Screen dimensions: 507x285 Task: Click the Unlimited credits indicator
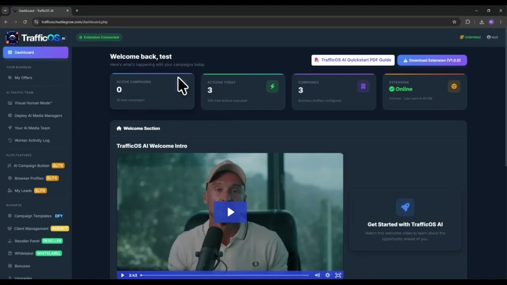click(x=470, y=37)
